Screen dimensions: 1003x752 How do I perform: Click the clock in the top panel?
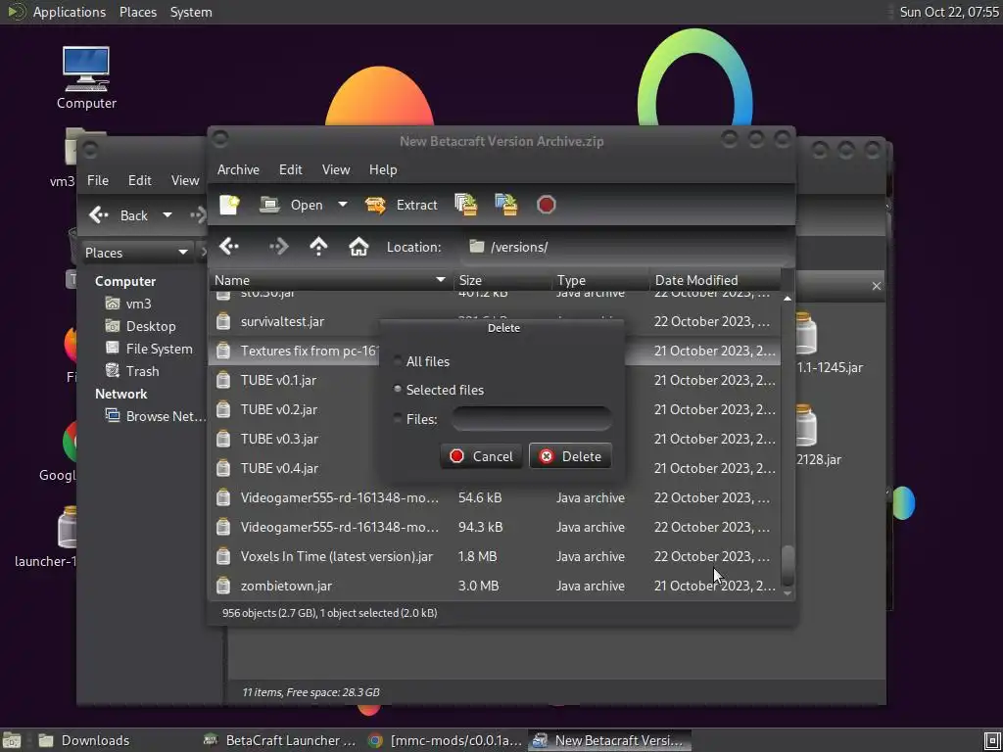[949, 12]
